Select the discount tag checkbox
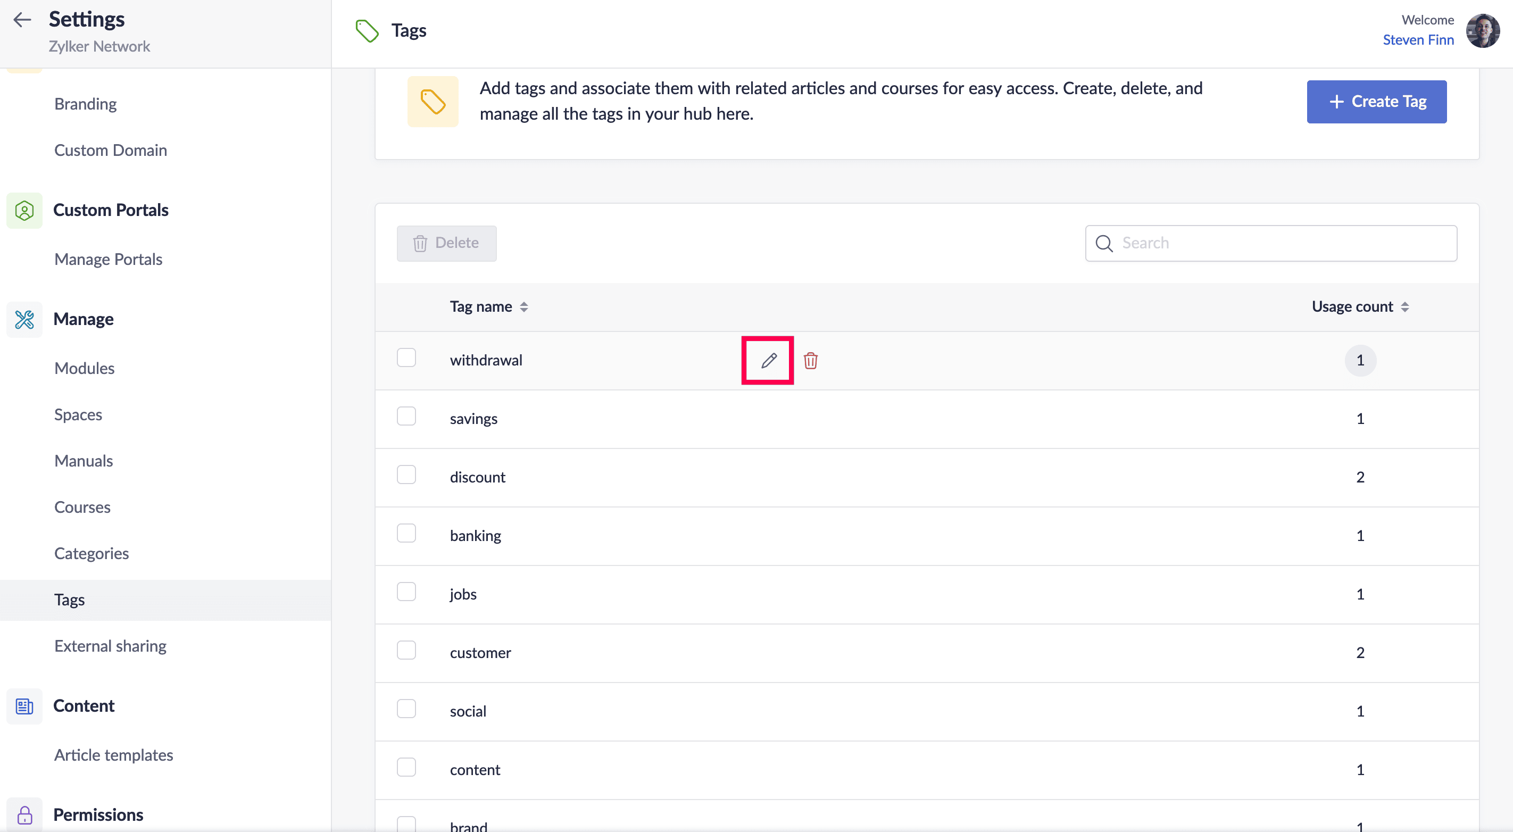Image resolution: width=1513 pixels, height=832 pixels. pos(406,475)
